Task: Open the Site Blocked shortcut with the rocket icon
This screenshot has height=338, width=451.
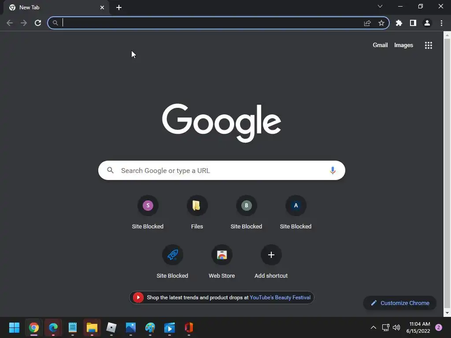Action: 172,261
